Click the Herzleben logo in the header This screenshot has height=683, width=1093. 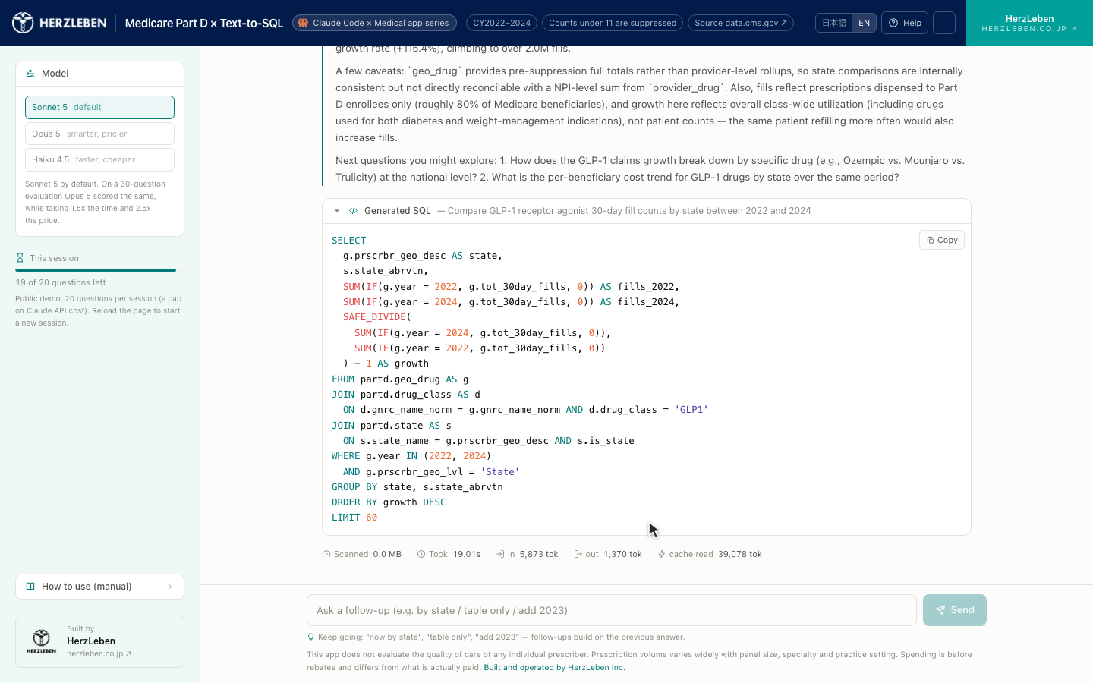pyautogui.click(x=59, y=23)
